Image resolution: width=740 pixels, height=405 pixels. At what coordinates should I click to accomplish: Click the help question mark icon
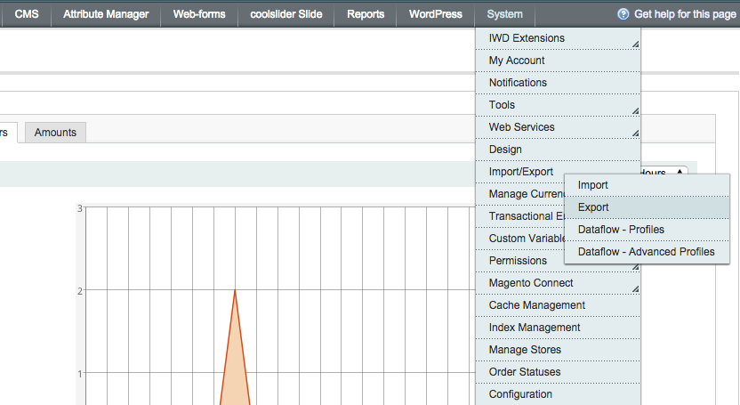tap(623, 14)
